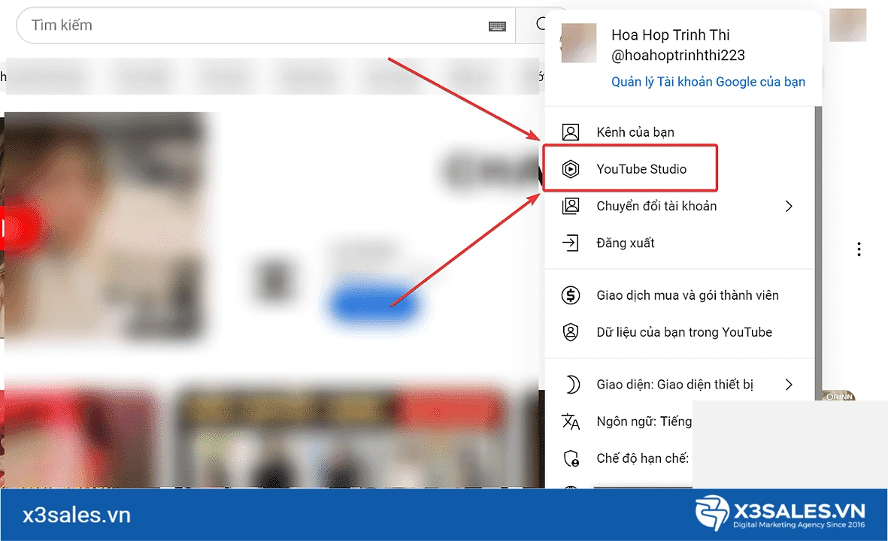Click the account avatar in the menu header
Viewport: 888px width, 541px height.
click(x=578, y=43)
